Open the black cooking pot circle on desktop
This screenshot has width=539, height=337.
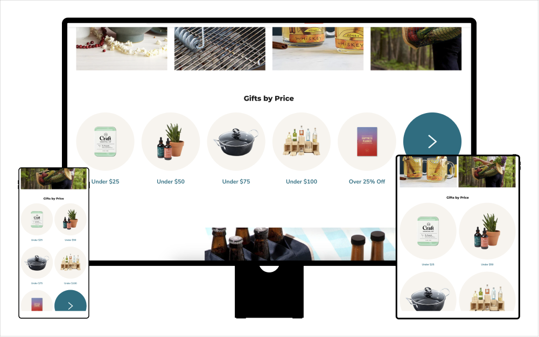[236, 142]
